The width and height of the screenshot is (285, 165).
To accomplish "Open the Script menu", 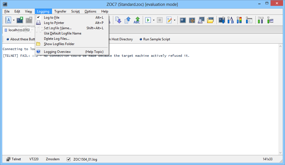I will [x=75, y=11].
